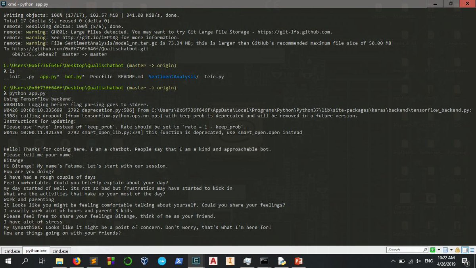Open the Cmder hamburger settings menu
This screenshot has width=476, height=268.
click(472, 250)
